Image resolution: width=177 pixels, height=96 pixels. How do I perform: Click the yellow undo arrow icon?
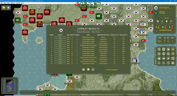point(173,54)
